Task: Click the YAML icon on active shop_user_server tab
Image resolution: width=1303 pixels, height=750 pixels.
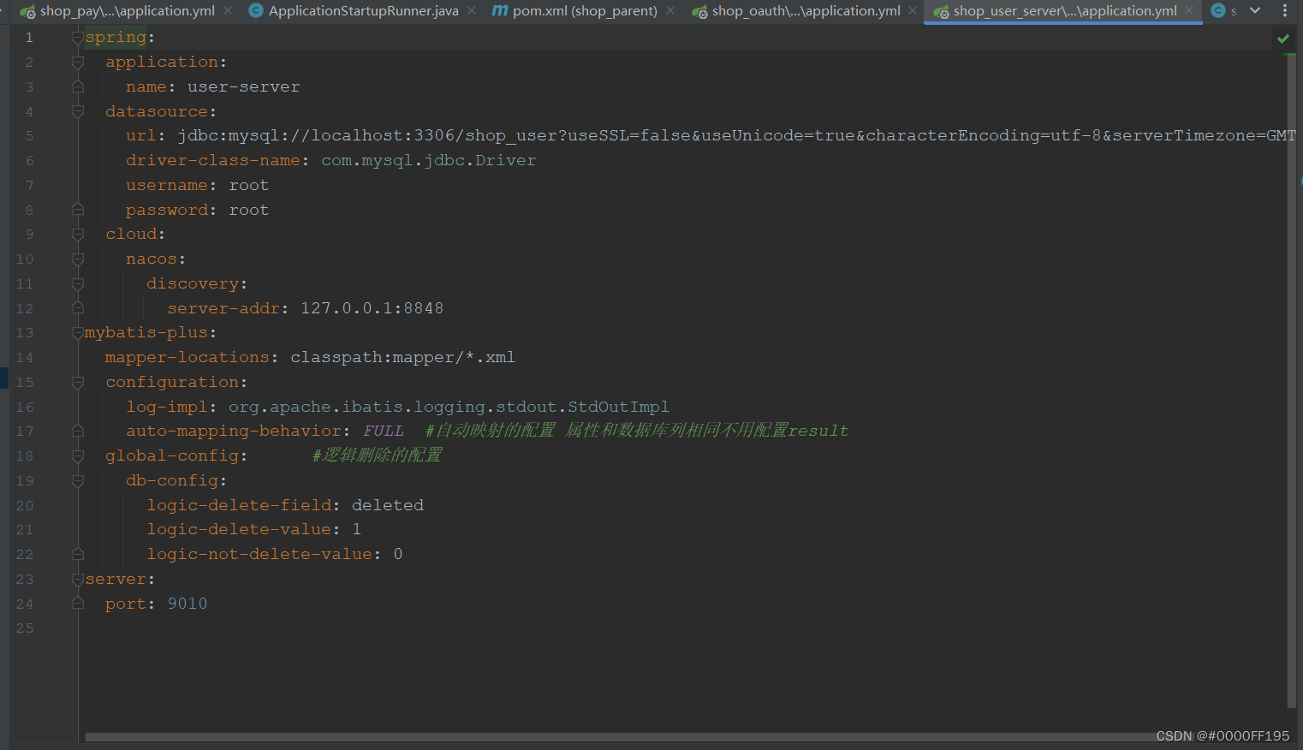Action: coord(943,11)
